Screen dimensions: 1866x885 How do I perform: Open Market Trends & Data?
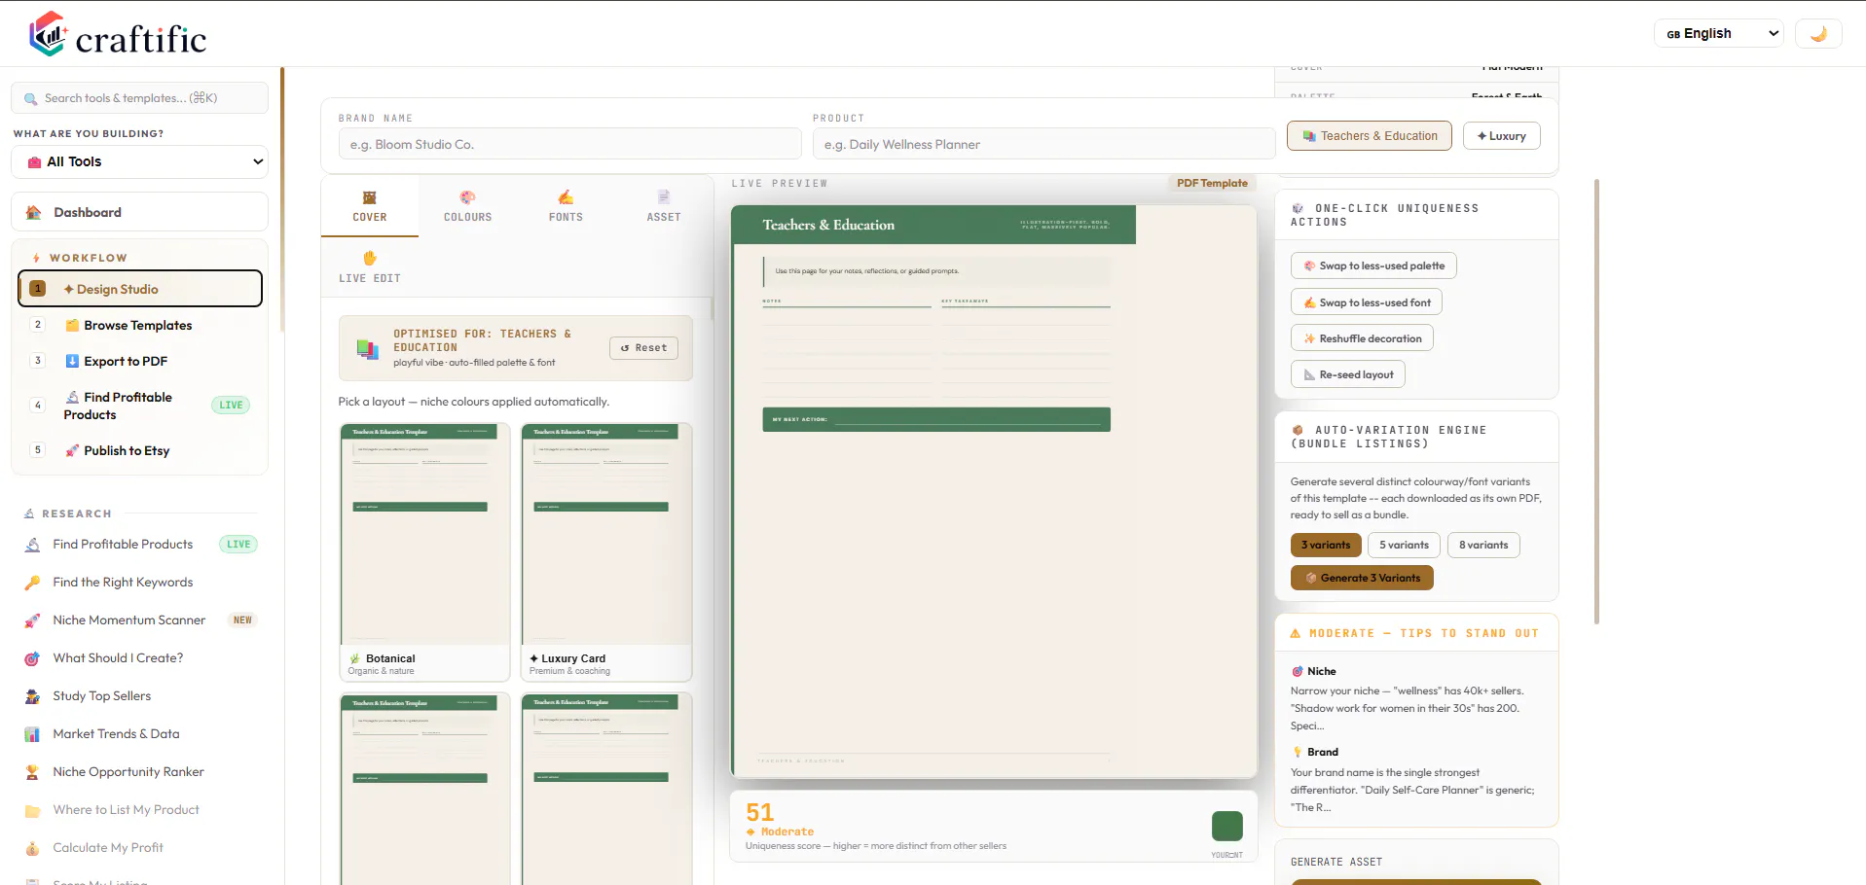point(140,734)
